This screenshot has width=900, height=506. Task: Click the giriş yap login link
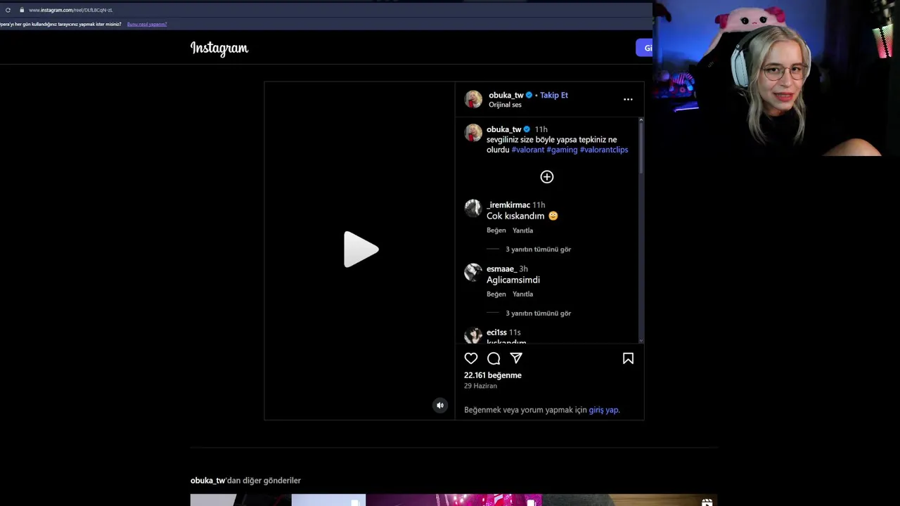click(604, 410)
